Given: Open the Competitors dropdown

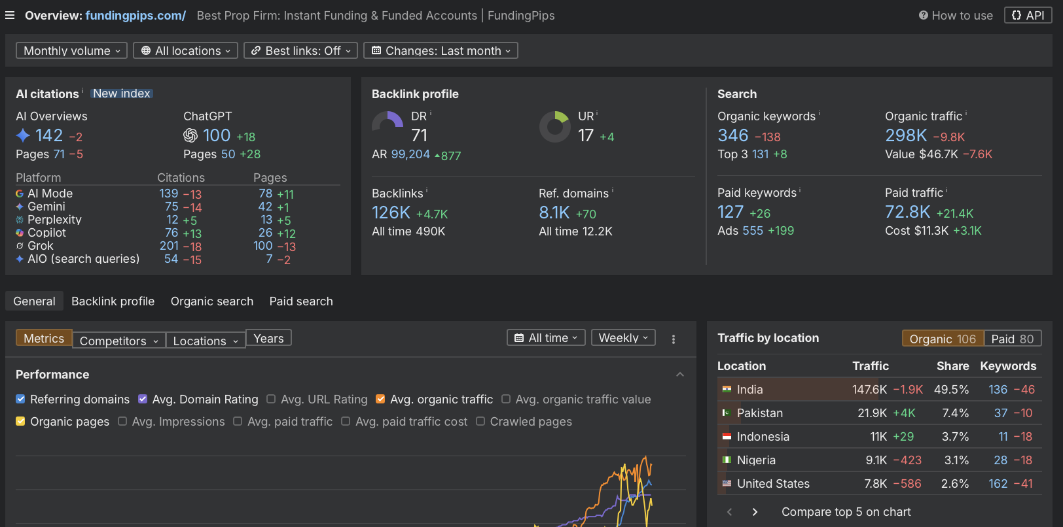Looking at the screenshot, I should tap(118, 341).
